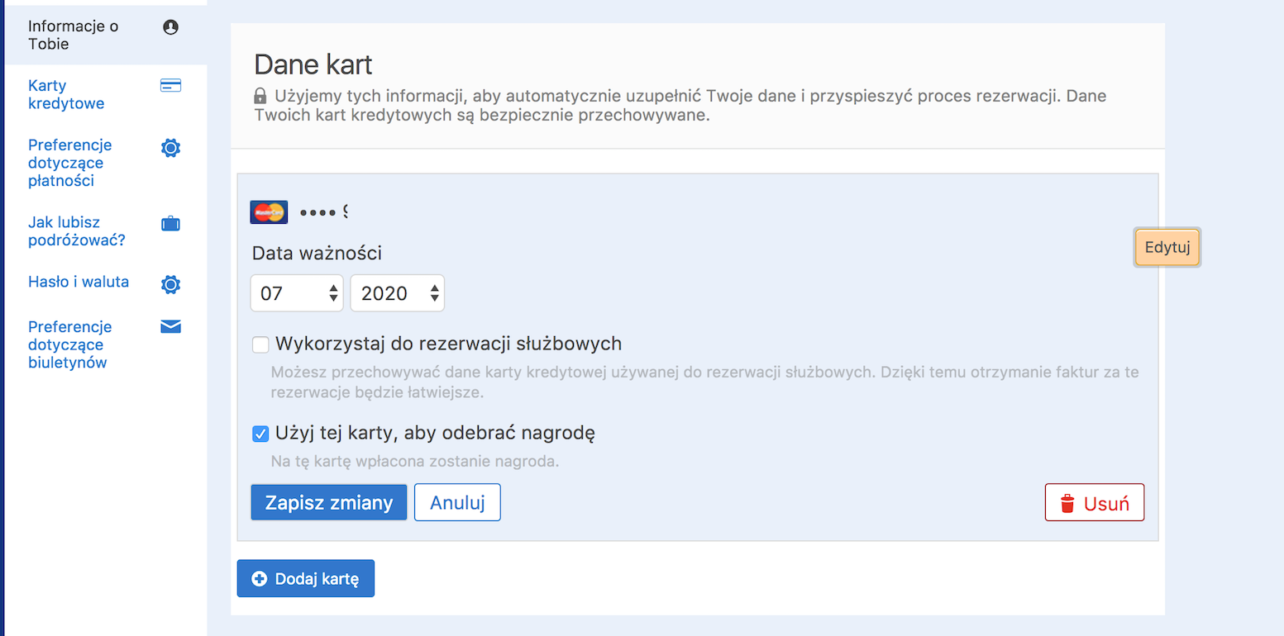Open the expiry year dropdown showing 2020
Image resolution: width=1284 pixels, height=636 pixels.
398,293
